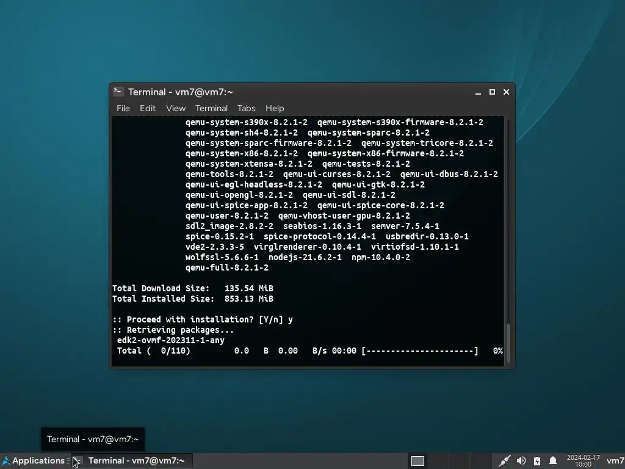This screenshot has width=625, height=469.
Task: Open the Applications menu in the panel
Action: pos(34,460)
